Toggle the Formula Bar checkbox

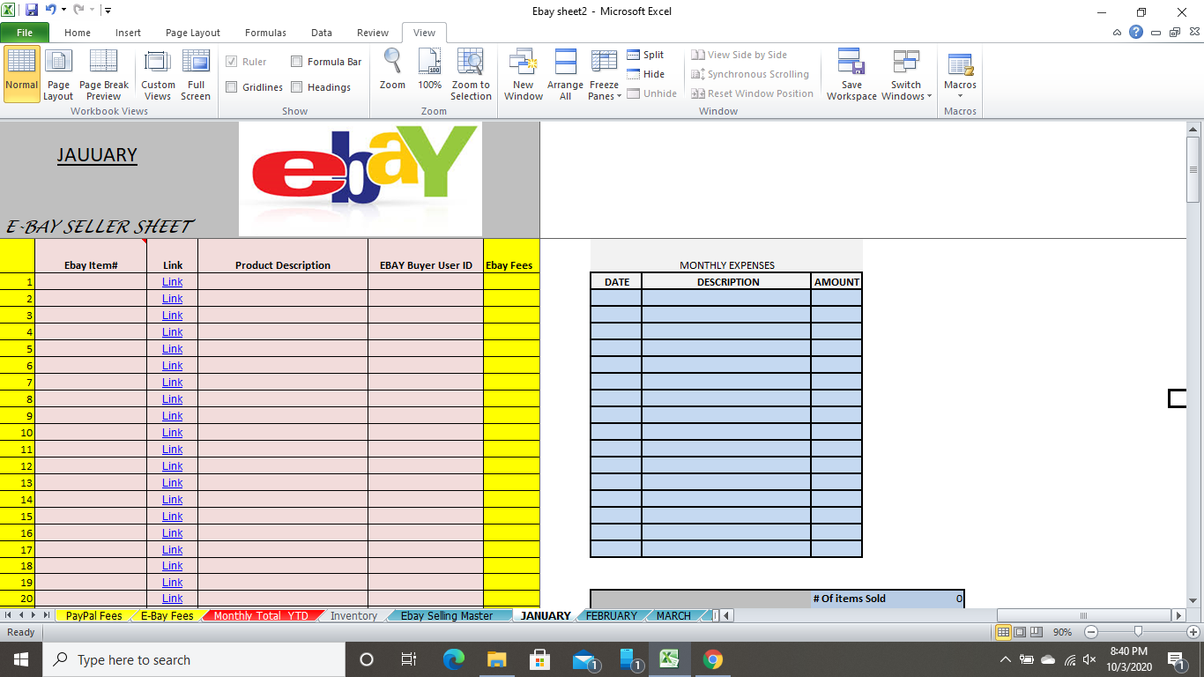(297, 62)
